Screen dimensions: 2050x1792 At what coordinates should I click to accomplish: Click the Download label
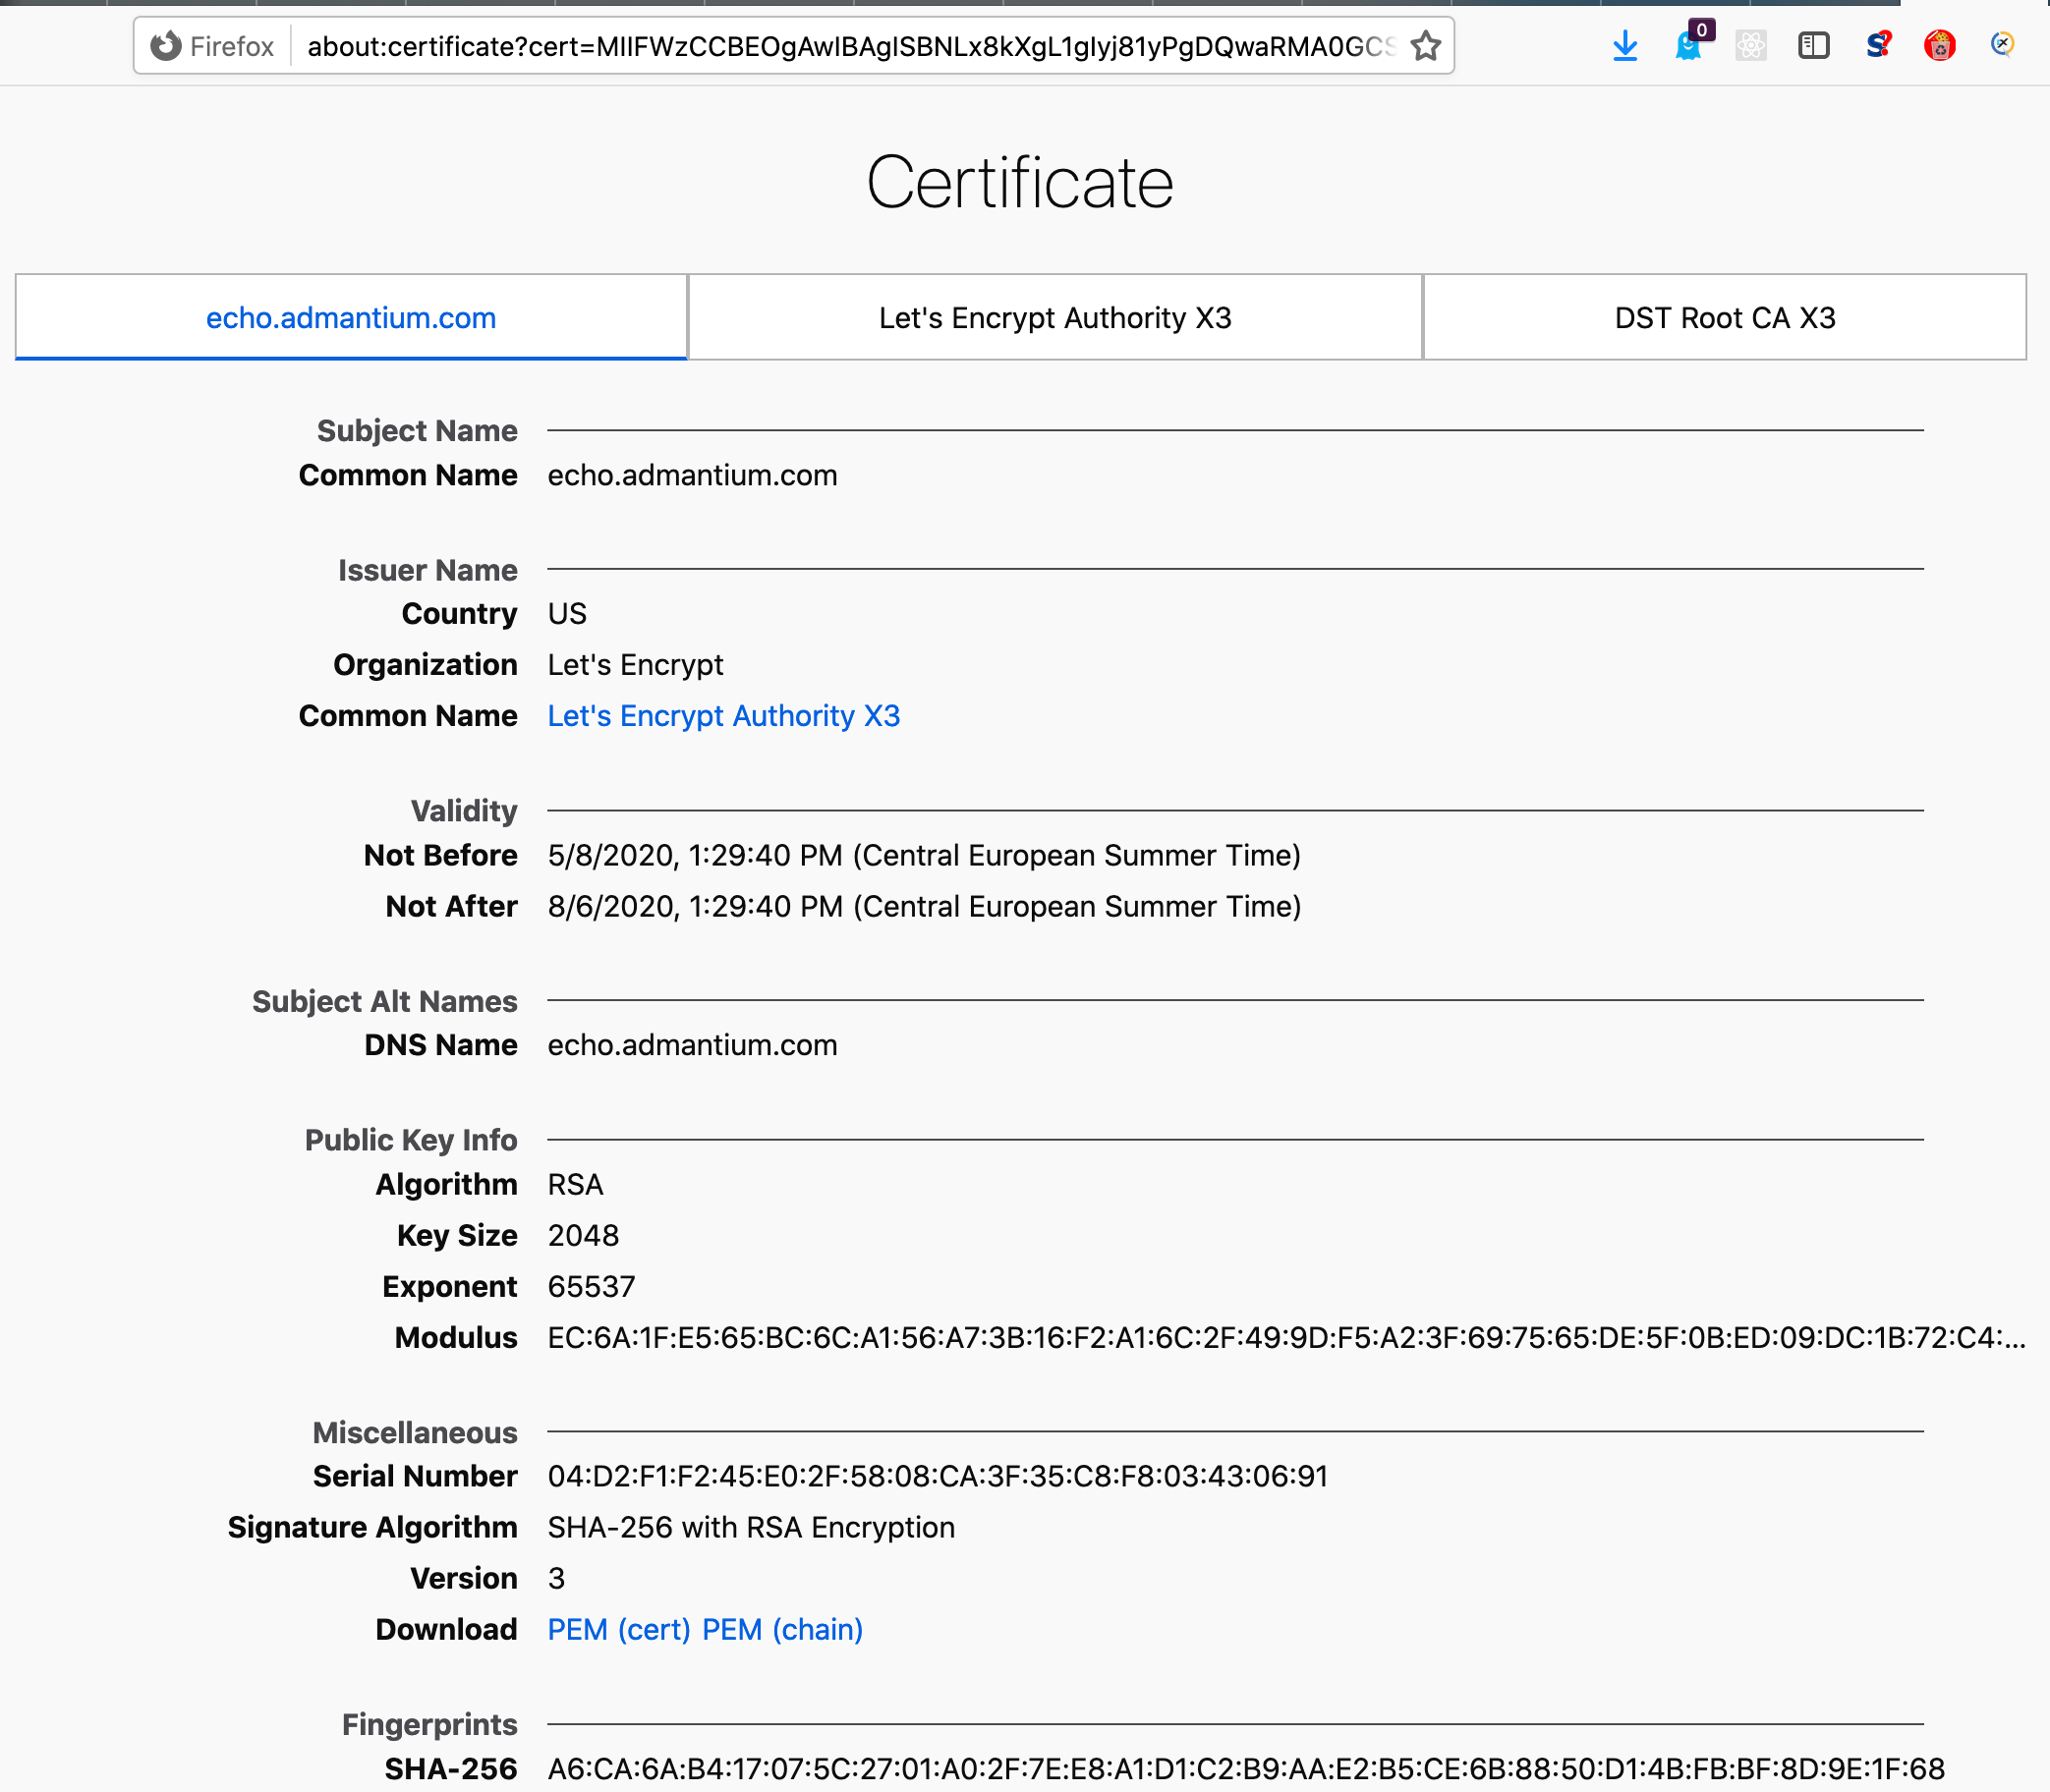point(446,1630)
